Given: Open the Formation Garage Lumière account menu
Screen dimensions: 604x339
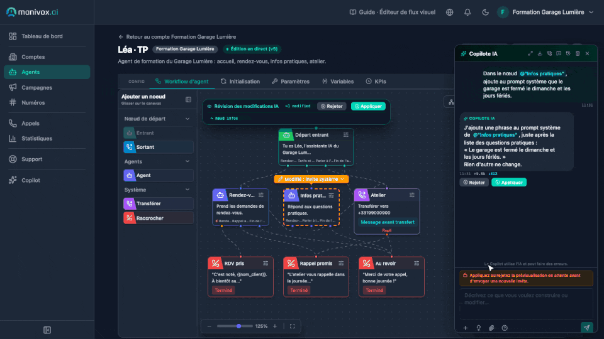Looking at the screenshot, I should click(546, 13).
